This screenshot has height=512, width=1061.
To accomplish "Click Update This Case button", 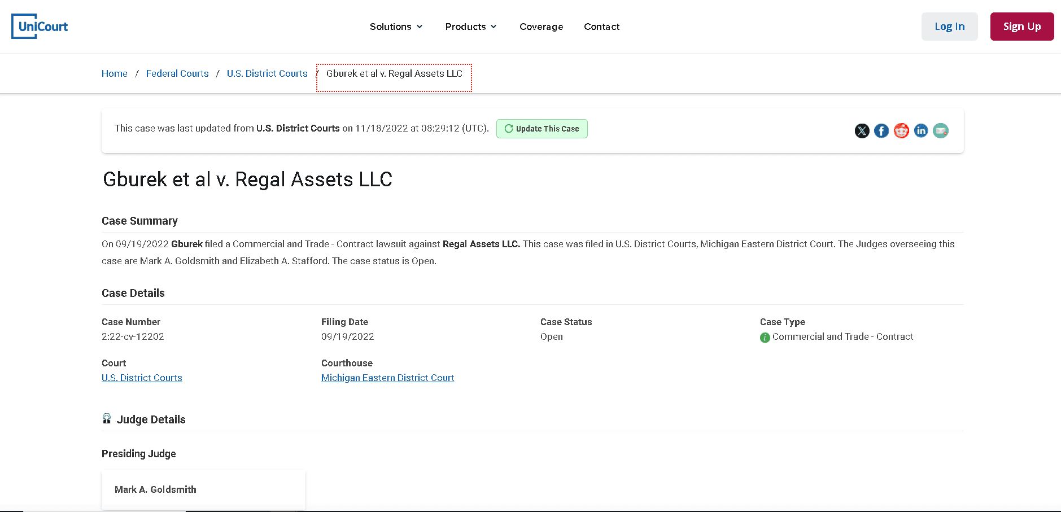I will click(x=542, y=129).
